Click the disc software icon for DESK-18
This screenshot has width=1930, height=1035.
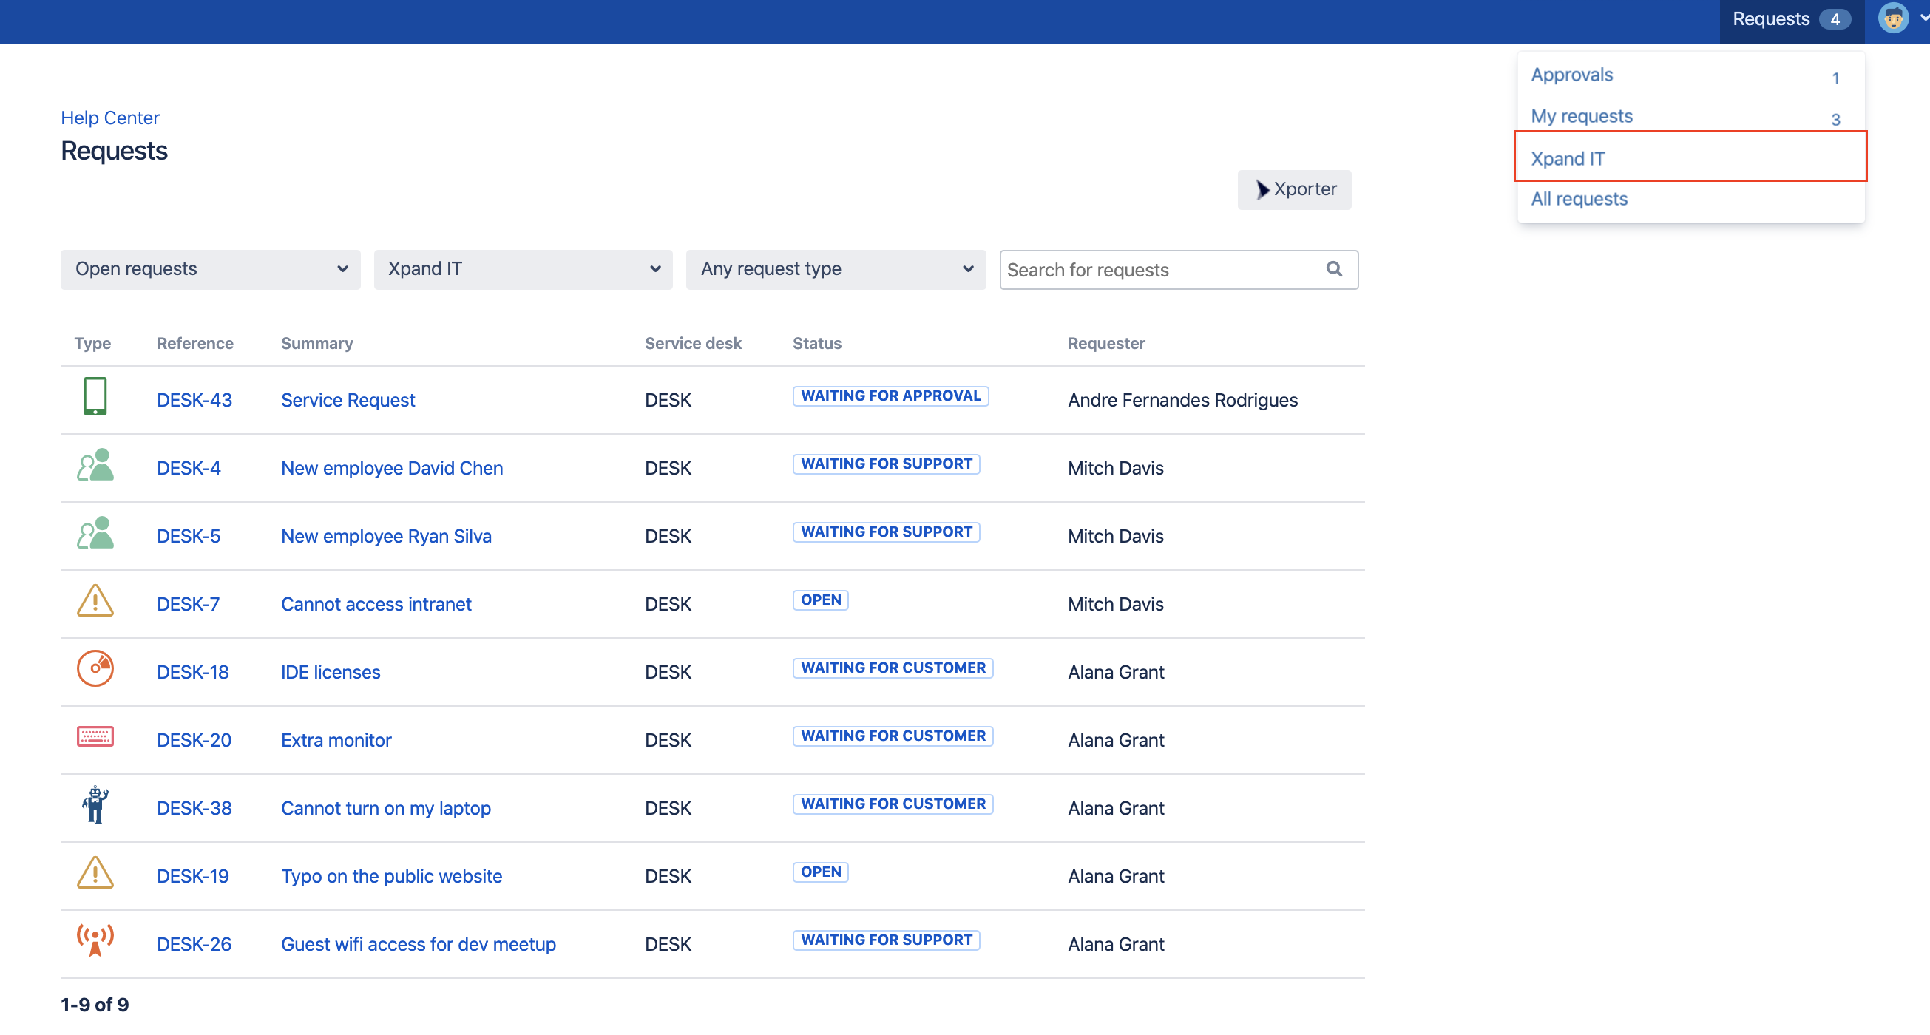(x=95, y=669)
